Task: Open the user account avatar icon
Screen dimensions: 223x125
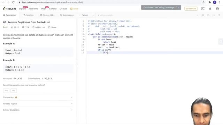Action: coord(217,9)
